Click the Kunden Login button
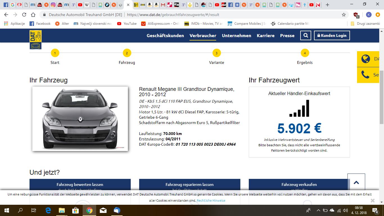The width and height of the screenshot is (384, 216). [332, 35]
